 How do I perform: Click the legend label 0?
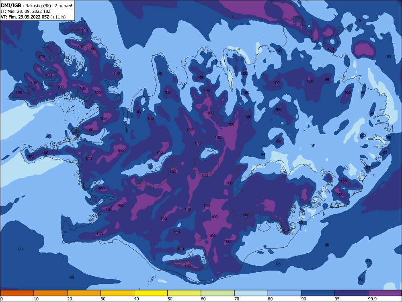point(2,299)
